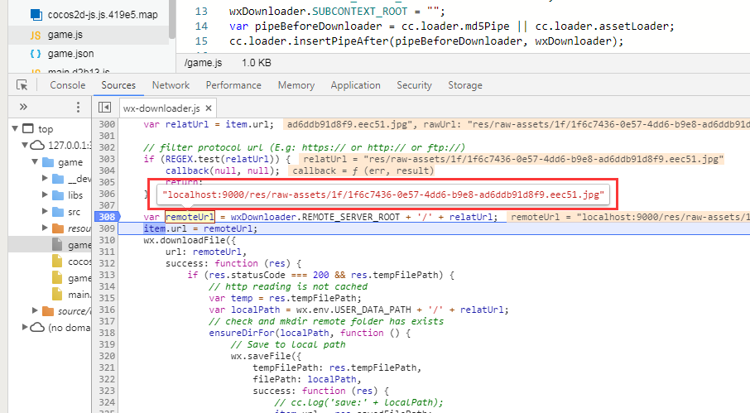Viewport: 750px width, 413px height.
Task: Open game.json in upper file list
Action: click(x=71, y=54)
